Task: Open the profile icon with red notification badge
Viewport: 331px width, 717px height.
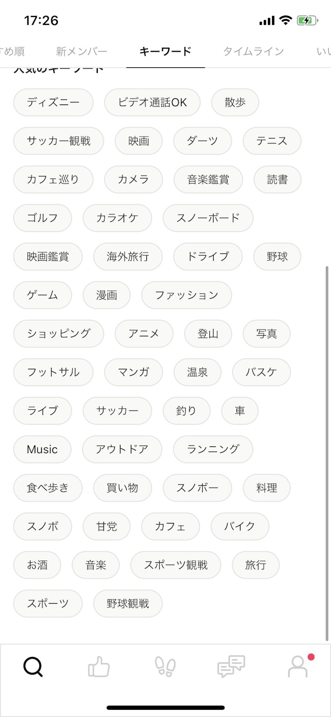Action: [x=297, y=667]
